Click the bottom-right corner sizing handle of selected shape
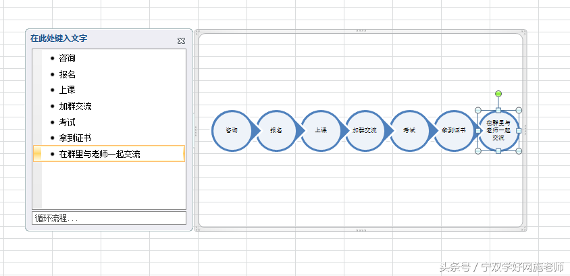Viewport: 570px width, 276px height. (519, 150)
